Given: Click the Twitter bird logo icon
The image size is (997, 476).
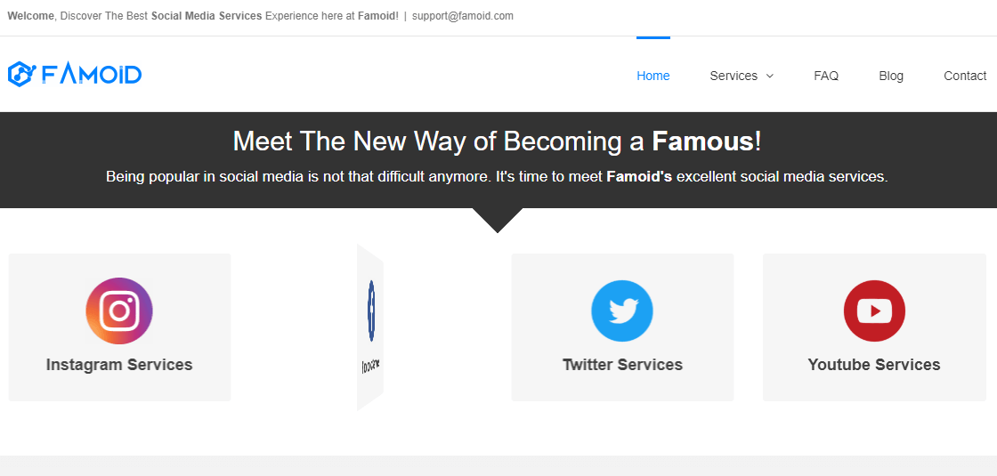Looking at the screenshot, I should click(x=622, y=311).
